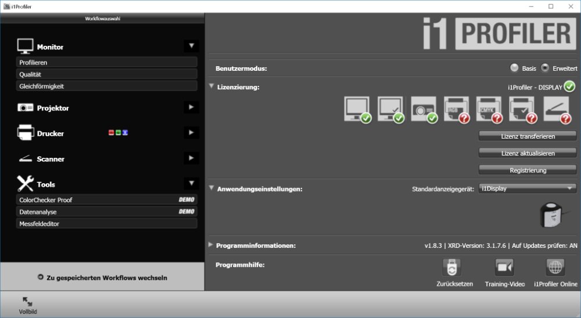581x318 pixels.
Task: Click the RGB/CMYK color indicator next to Drucker
Action: tap(118, 132)
